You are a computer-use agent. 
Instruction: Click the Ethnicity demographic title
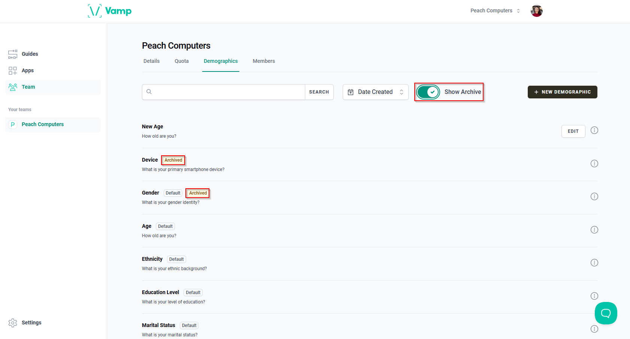[x=152, y=259]
